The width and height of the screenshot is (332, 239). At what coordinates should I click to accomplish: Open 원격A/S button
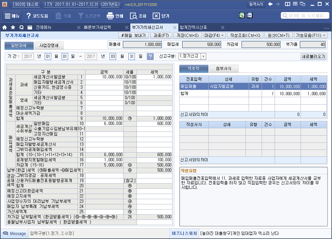pos(256,4)
